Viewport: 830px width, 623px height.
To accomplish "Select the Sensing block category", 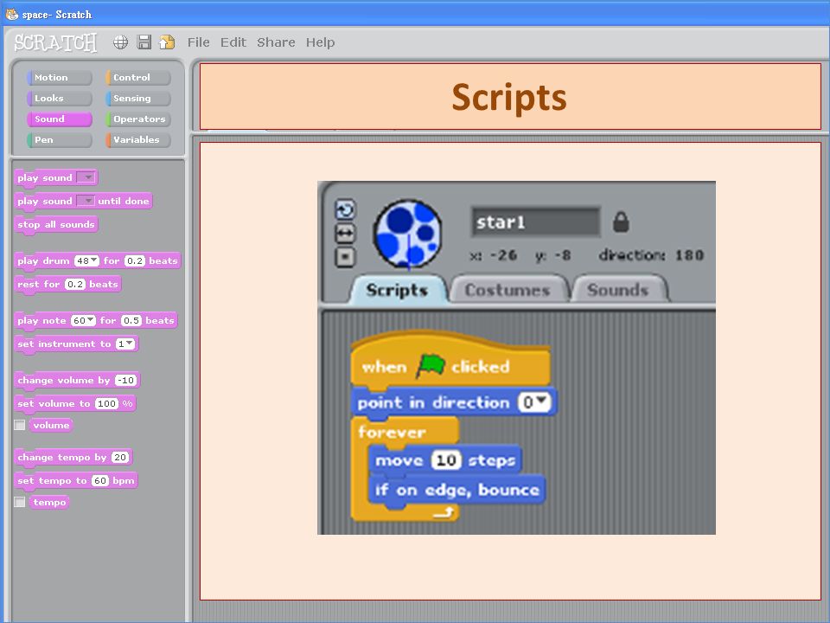I will 137,98.
